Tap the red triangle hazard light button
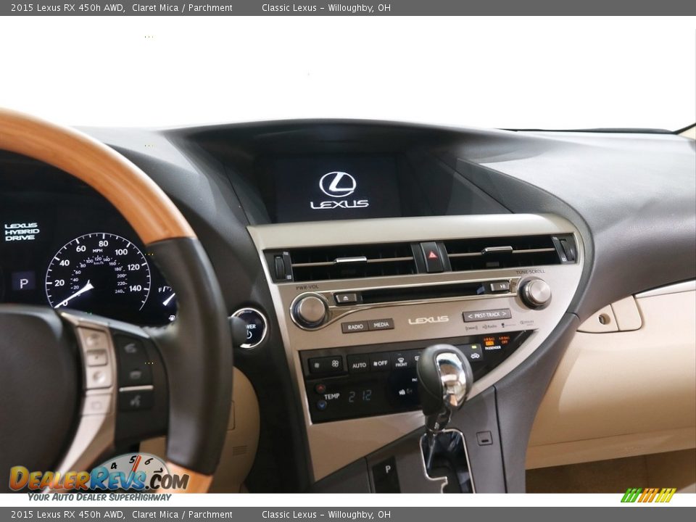 [x=432, y=256]
